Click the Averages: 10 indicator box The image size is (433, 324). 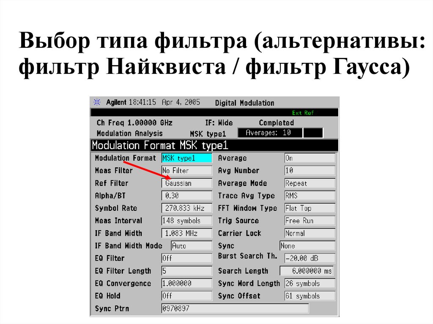point(270,133)
